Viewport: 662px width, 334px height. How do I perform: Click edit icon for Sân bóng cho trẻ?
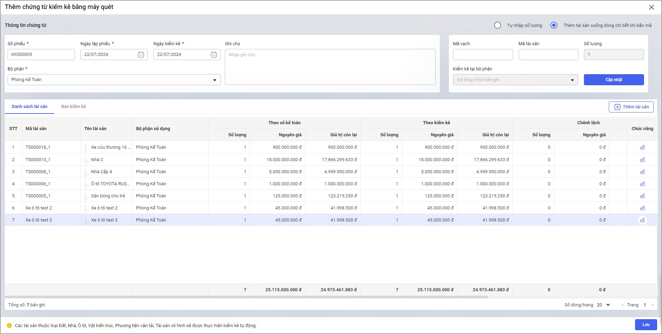click(x=642, y=196)
